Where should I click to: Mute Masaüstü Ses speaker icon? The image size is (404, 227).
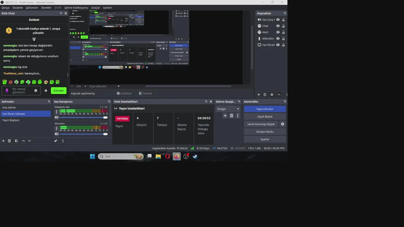click(x=57, y=117)
